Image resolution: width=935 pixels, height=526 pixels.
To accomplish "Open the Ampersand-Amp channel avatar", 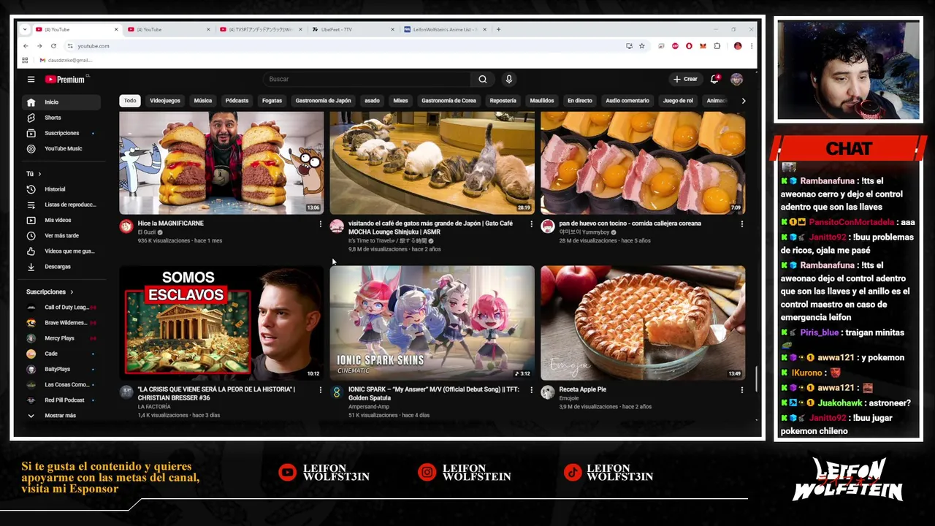I will tap(337, 392).
